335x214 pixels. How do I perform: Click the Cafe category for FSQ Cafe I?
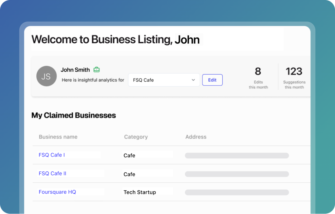(x=129, y=156)
